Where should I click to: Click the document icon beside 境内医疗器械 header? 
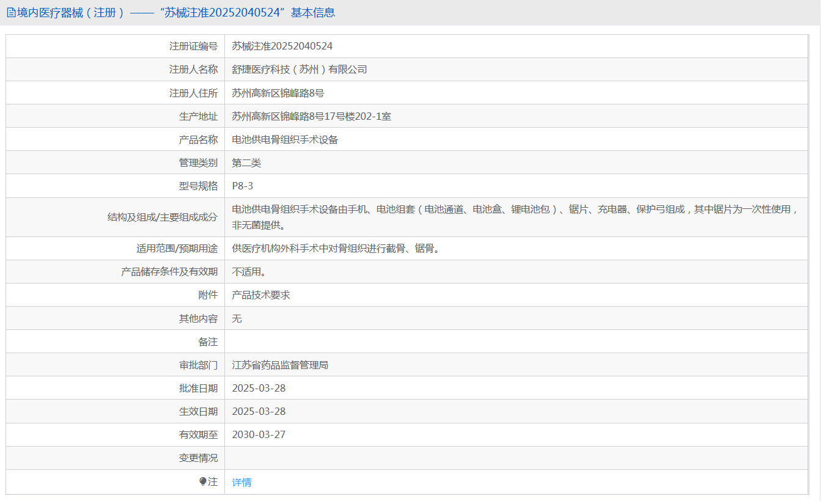(11, 13)
